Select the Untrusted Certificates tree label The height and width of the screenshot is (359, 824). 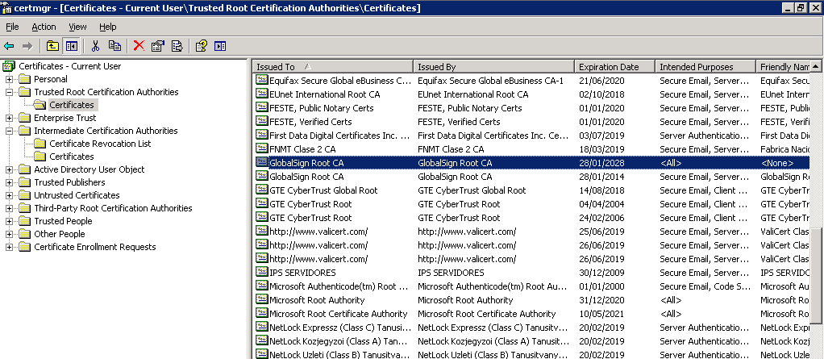point(77,195)
